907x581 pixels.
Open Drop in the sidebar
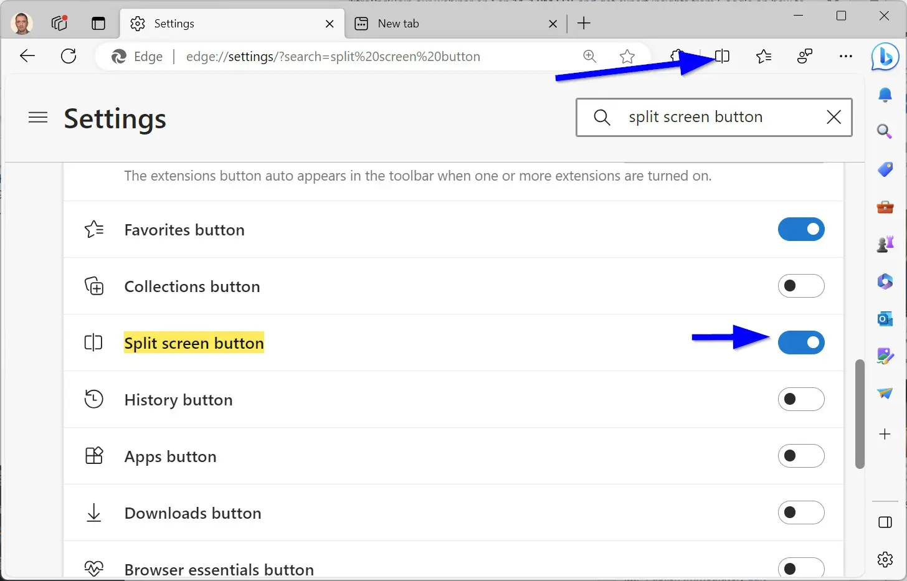(885, 393)
